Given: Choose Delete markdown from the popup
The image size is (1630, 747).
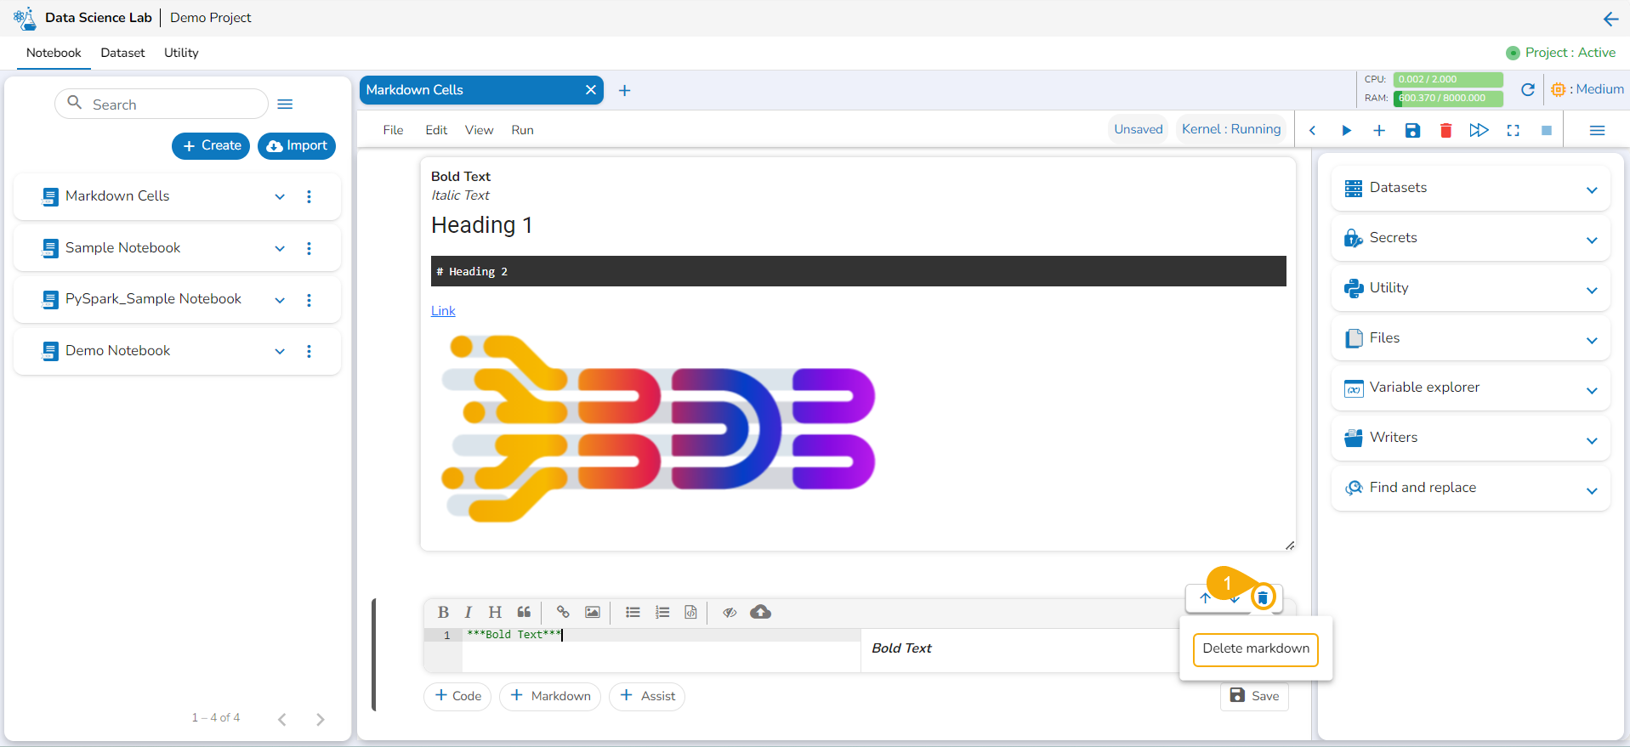Looking at the screenshot, I should pos(1256,649).
